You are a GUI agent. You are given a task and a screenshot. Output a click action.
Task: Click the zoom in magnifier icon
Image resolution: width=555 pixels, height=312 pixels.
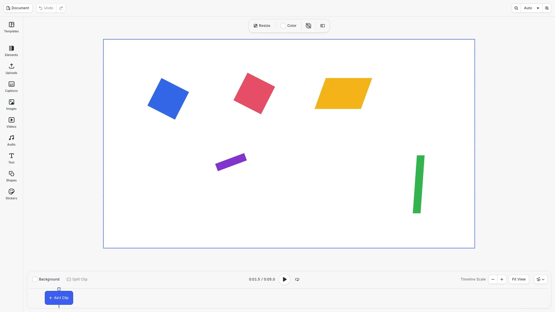[547, 8]
